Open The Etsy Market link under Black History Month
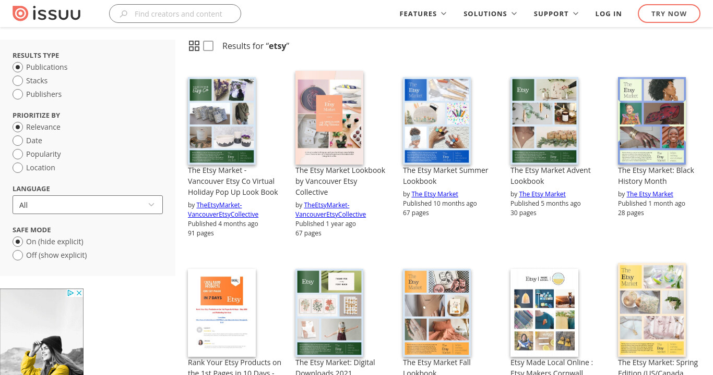The width and height of the screenshot is (713, 375). tap(650, 194)
